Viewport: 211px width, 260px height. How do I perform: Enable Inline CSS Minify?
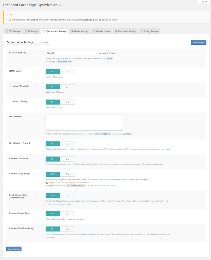[67, 87]
